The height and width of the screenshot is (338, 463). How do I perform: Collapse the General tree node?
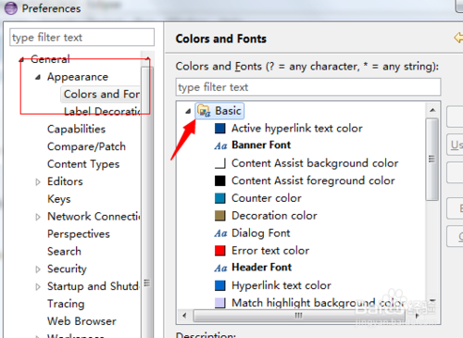pyautogui.click(x=21, y=59)
